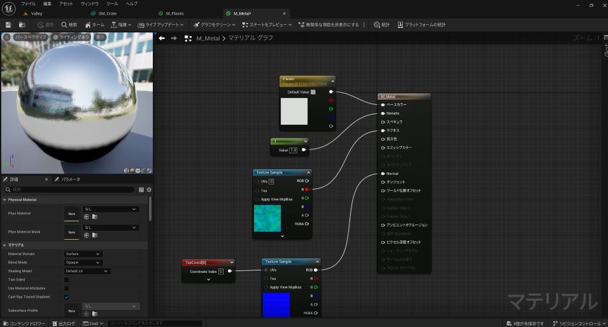This screenshot has width=608, height=327.
Task: Use selected asset arrow for Phys Material
Action: [x=87, y=217]
